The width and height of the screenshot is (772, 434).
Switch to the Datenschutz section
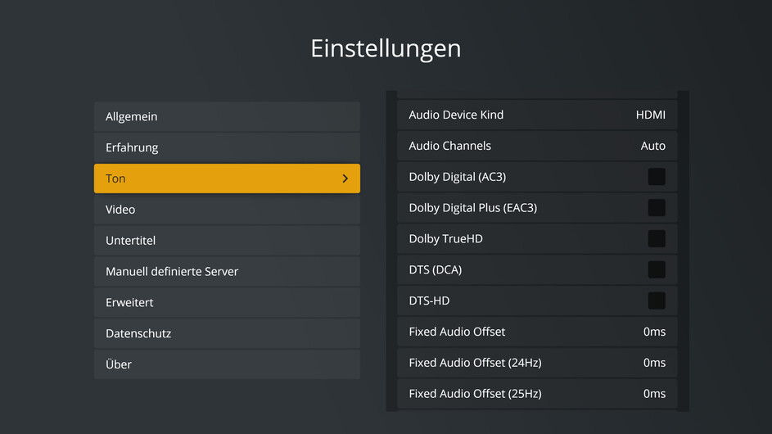227,334
